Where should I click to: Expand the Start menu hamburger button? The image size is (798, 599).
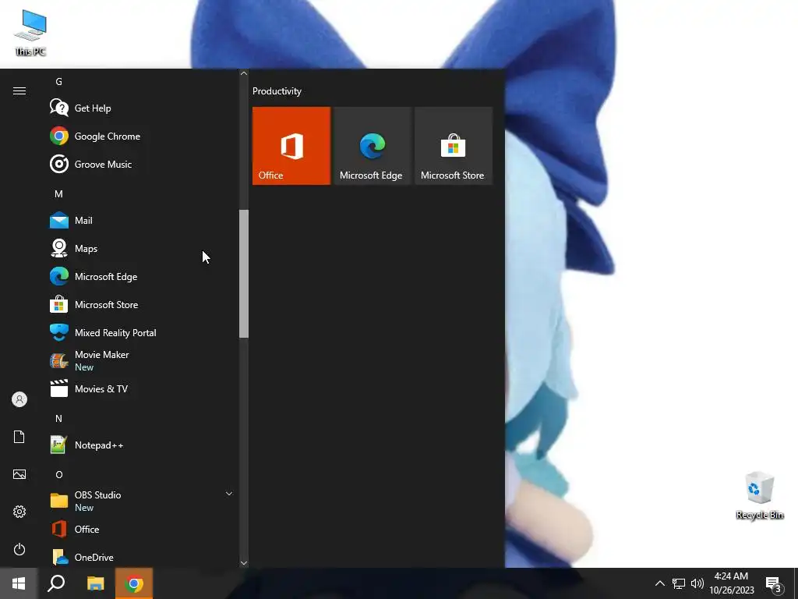(x=19, y=90)
